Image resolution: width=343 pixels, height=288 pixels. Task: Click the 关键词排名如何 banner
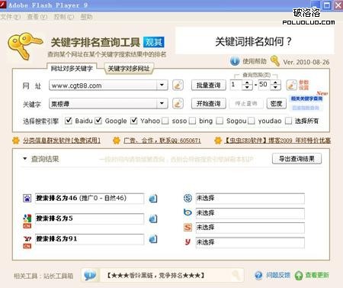[255, 41]
